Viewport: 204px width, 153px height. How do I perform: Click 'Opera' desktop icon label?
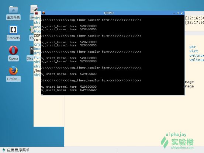point(13,59)
